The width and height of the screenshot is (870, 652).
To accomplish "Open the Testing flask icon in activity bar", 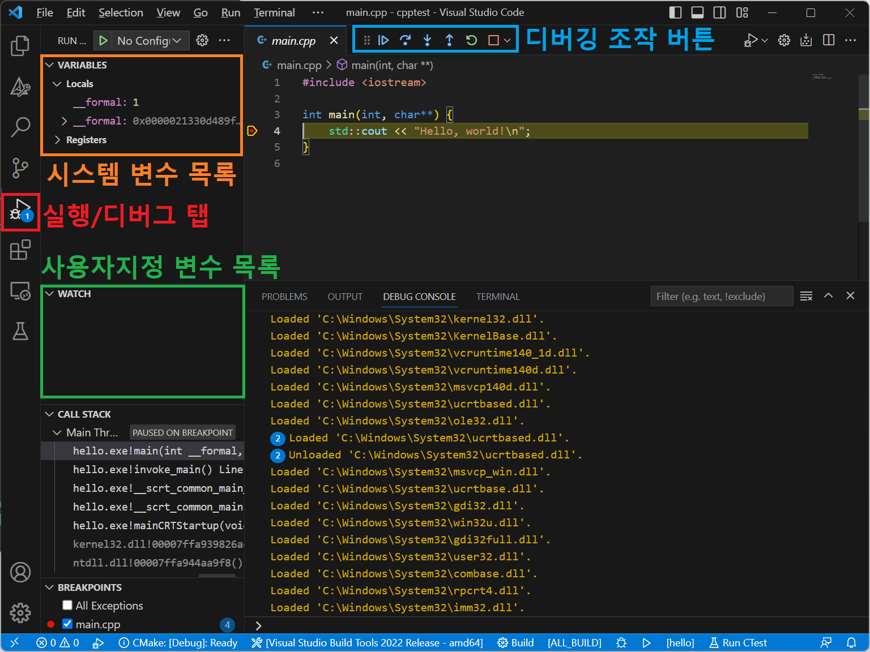I will click(20, 331).
